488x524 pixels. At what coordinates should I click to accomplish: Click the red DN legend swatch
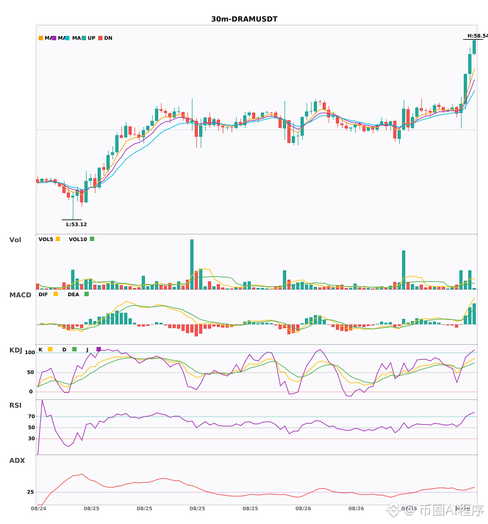100,38
